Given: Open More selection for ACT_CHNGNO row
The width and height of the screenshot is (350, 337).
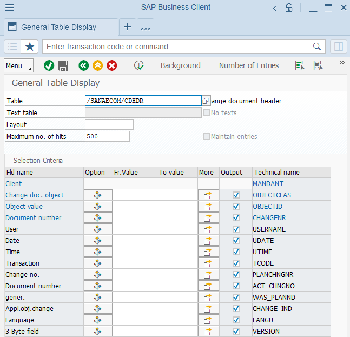Looking at the screenshot, I should 208,286.
